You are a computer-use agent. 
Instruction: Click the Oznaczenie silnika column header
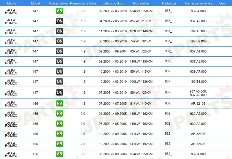199,3
